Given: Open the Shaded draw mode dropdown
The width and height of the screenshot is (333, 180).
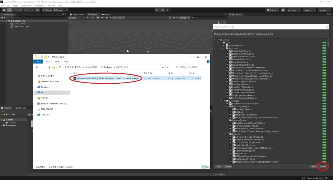Looking at the screenshot, I should (79, 18).
